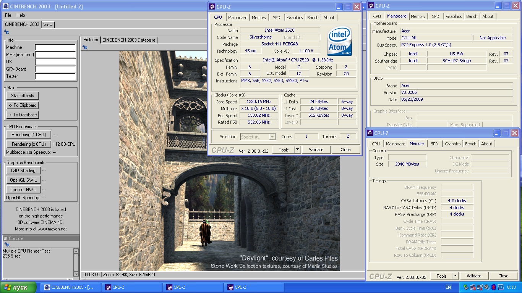This screenshot has width=522, height=293.
Task: Click the chipset value US15W
Action: (x=456, y=54)
